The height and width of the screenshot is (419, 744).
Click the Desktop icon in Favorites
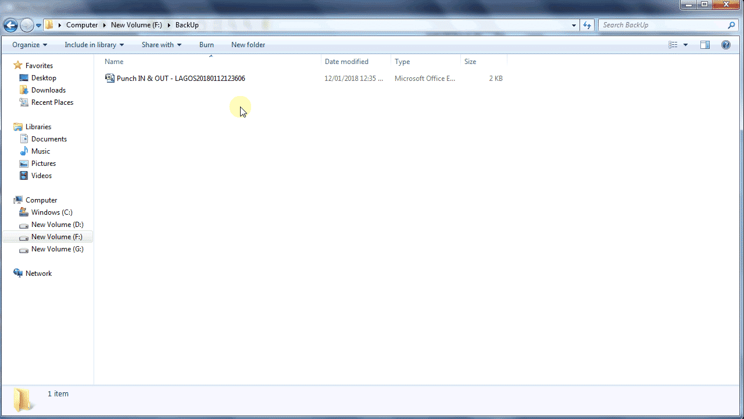point(24,78)
